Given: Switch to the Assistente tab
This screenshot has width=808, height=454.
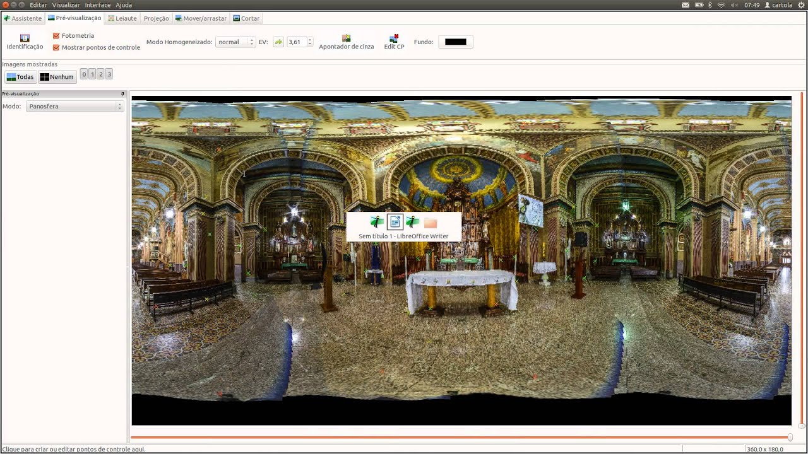Looking at the screenshot, I should point(22,18).
